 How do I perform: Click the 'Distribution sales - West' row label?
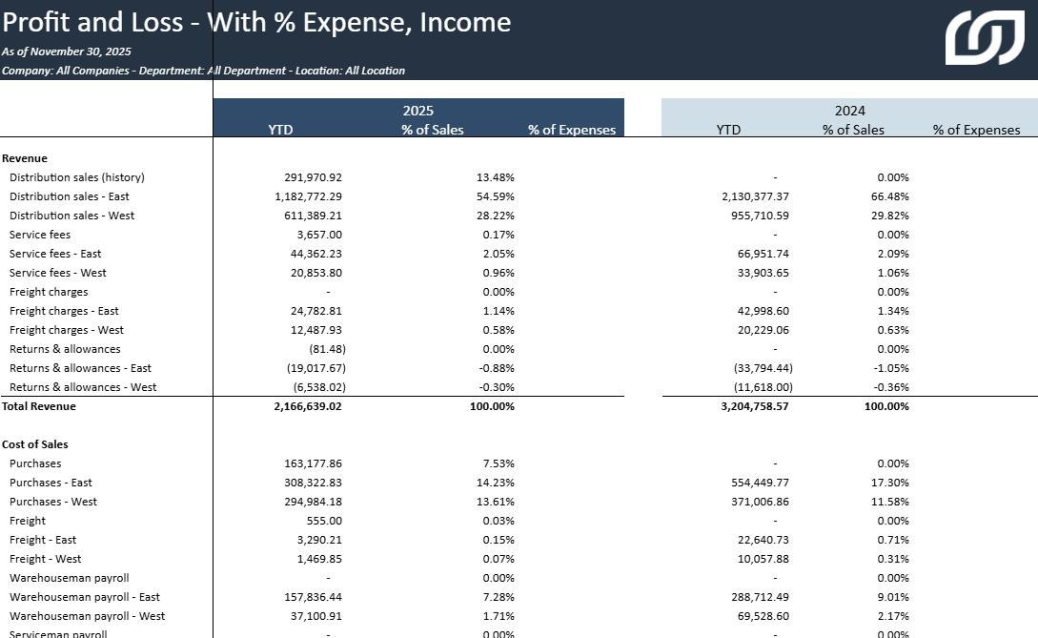click(x=71, y=216)
